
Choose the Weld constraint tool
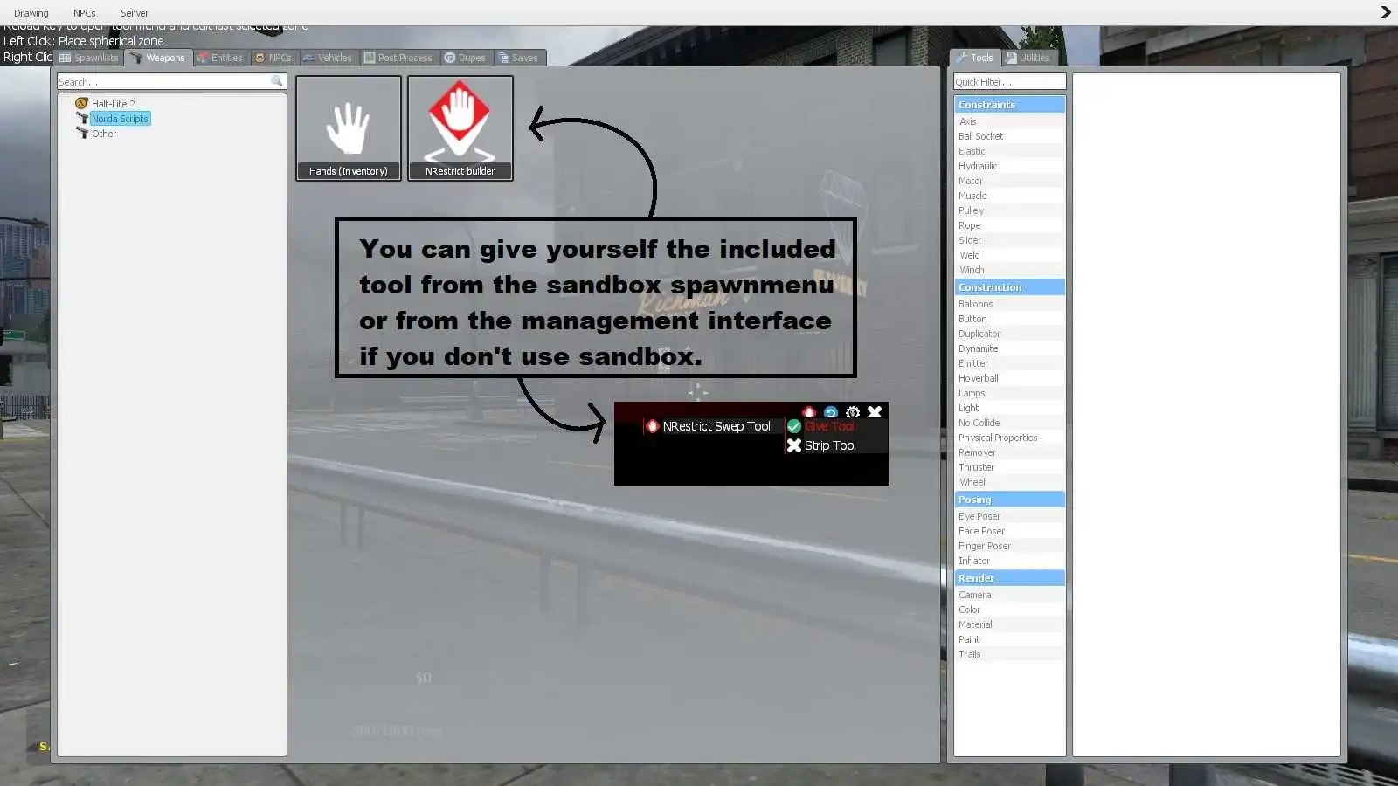point(970,255)
